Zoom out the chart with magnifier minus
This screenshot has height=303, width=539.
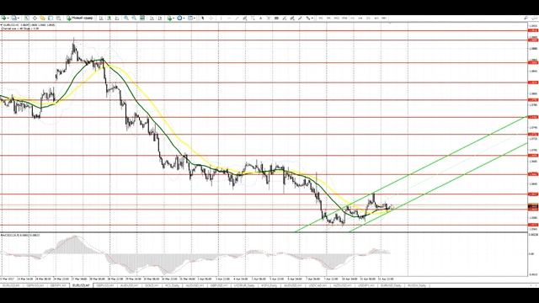click(134, 18)
